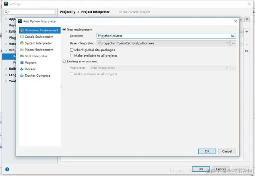The width and height of the screenshot is (255, 176).
Task: Expand the Languages node in Settings tree
Action: (6, 75)
